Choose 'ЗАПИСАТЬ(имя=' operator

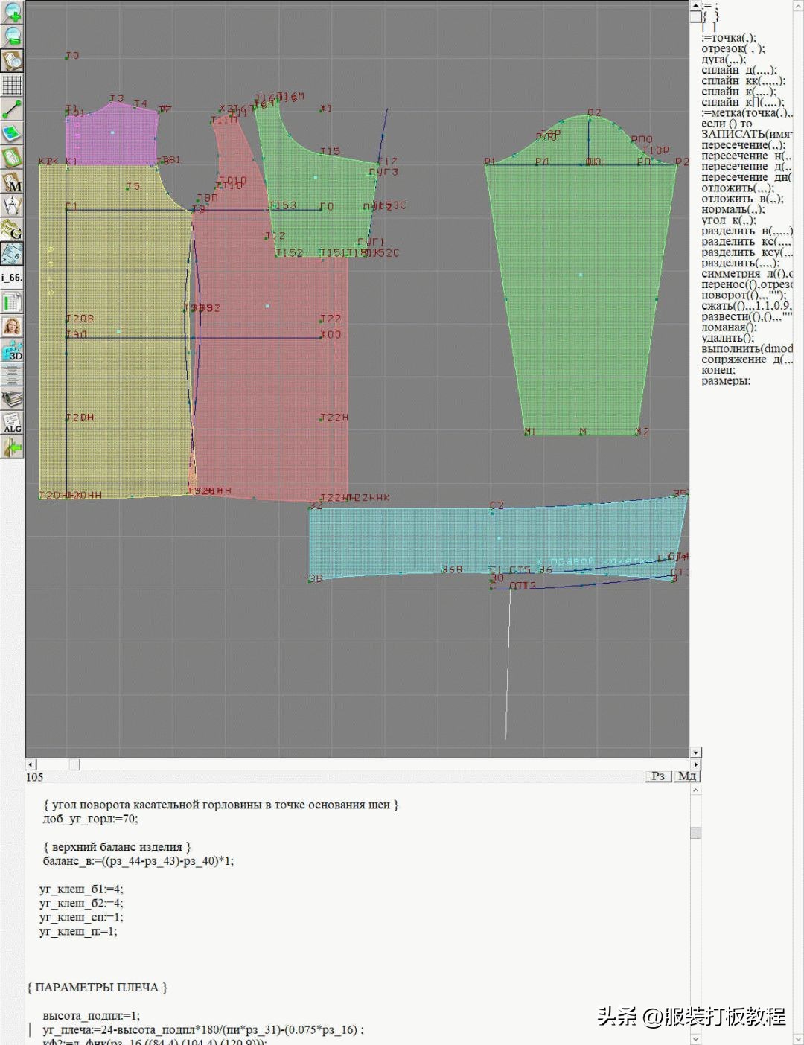(747, 134)
